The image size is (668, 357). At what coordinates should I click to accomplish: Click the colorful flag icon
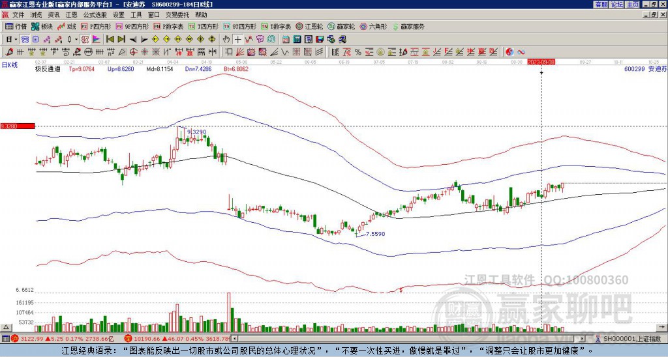[97, 40]
